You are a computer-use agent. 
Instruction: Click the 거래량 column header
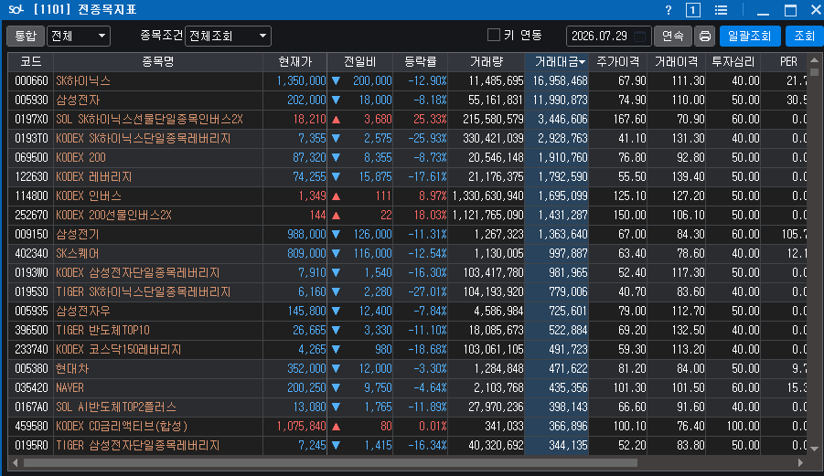click(x=487, y=62)
